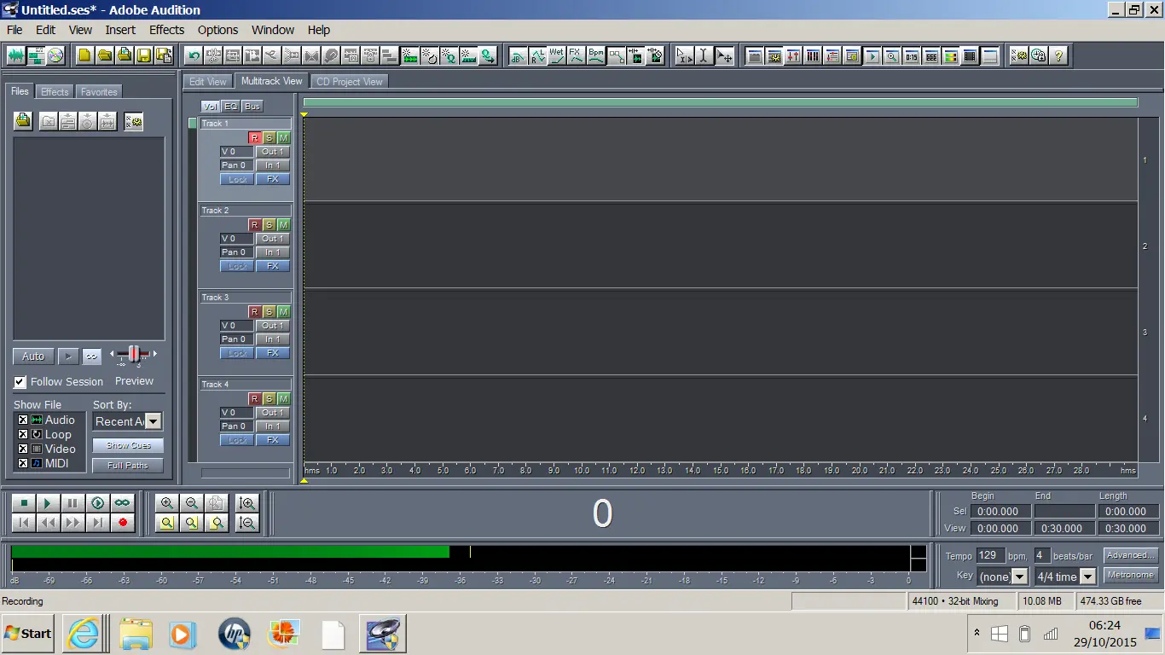
Task: Open the Effects tab in left panel
Action: pyautogui.click(x=55, y=92)
